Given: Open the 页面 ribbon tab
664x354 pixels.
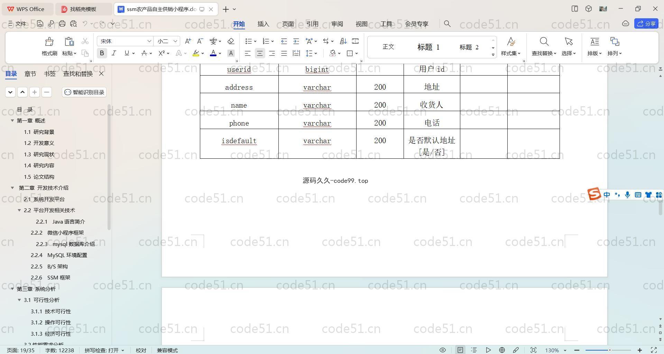Looking at the screenshot, I should point(288,24).
